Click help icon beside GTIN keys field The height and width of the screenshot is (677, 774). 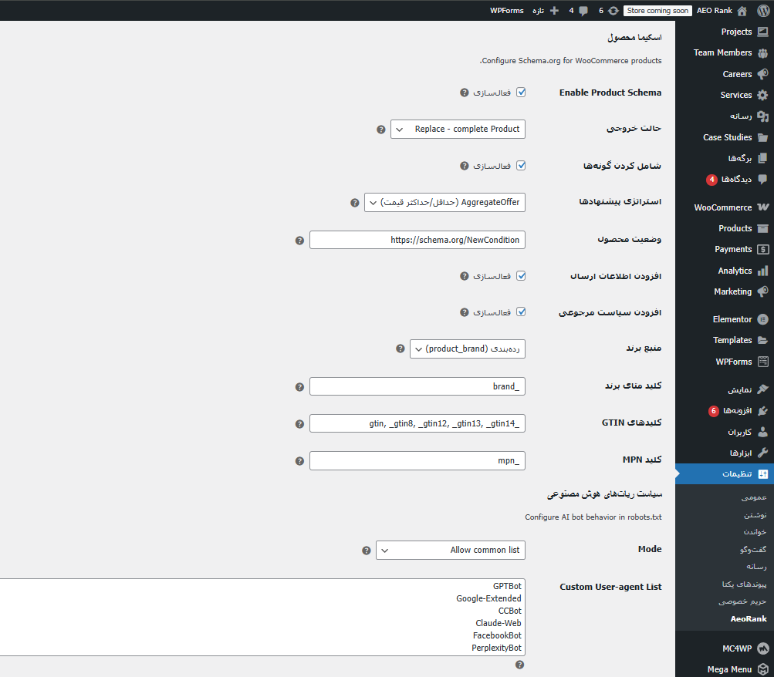(x=299, y=424)
